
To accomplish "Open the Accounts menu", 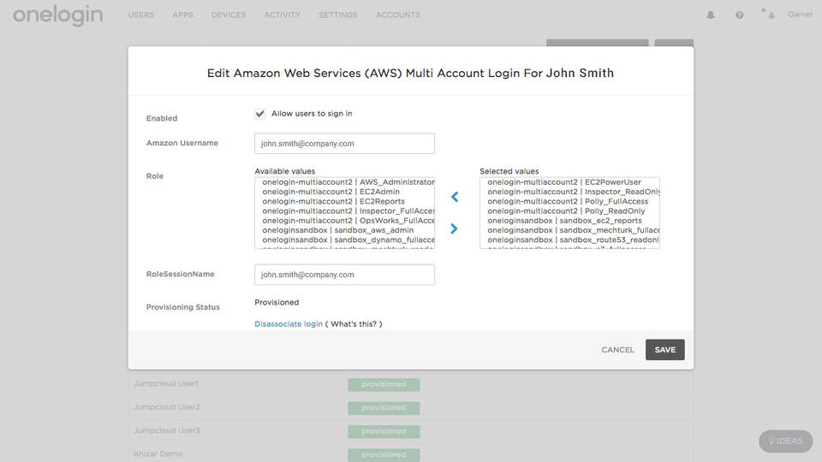I will click(x=397, y=15).
